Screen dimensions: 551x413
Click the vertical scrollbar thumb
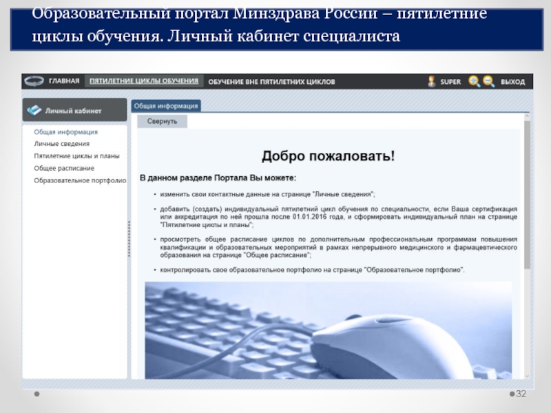pyautogui.click(x=527, y=195)
